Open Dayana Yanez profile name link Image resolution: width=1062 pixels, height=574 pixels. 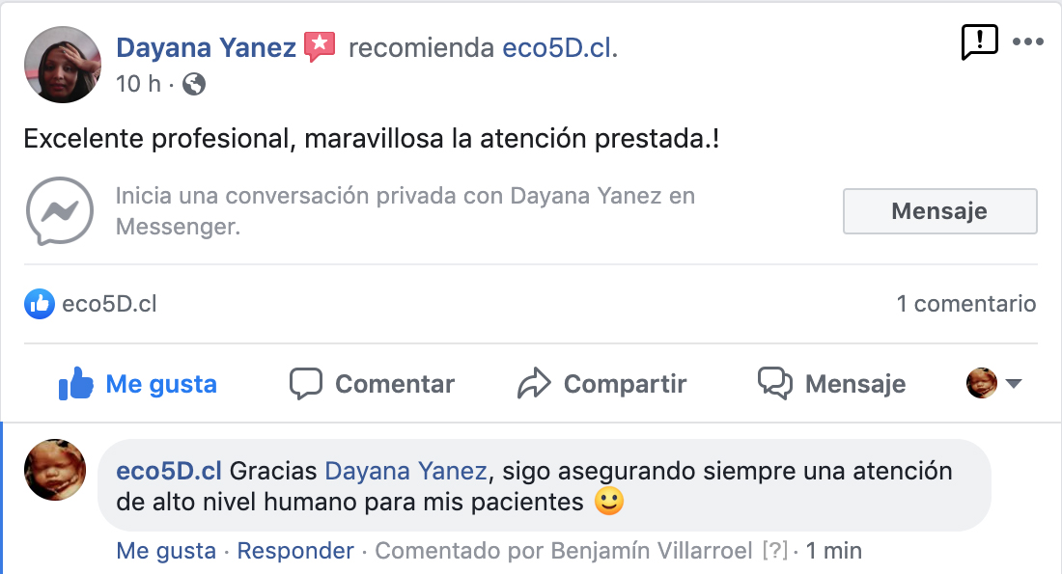pos(206,48)
